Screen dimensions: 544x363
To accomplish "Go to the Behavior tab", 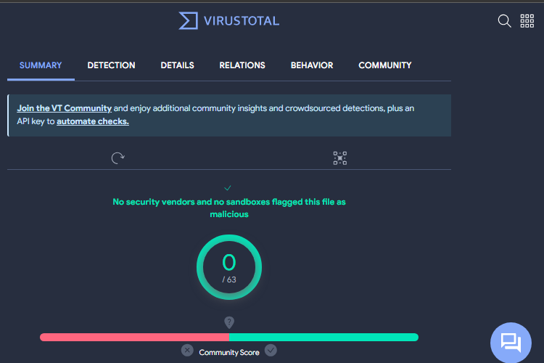I will 312,65.
